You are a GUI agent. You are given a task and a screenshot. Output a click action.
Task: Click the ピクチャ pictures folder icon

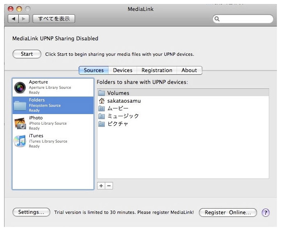pyautogui.click(x=102, y=124)
